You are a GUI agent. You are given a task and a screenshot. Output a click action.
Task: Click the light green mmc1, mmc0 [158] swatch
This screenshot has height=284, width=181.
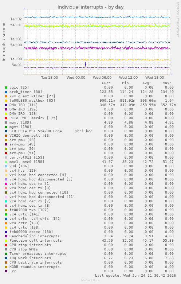6,162
